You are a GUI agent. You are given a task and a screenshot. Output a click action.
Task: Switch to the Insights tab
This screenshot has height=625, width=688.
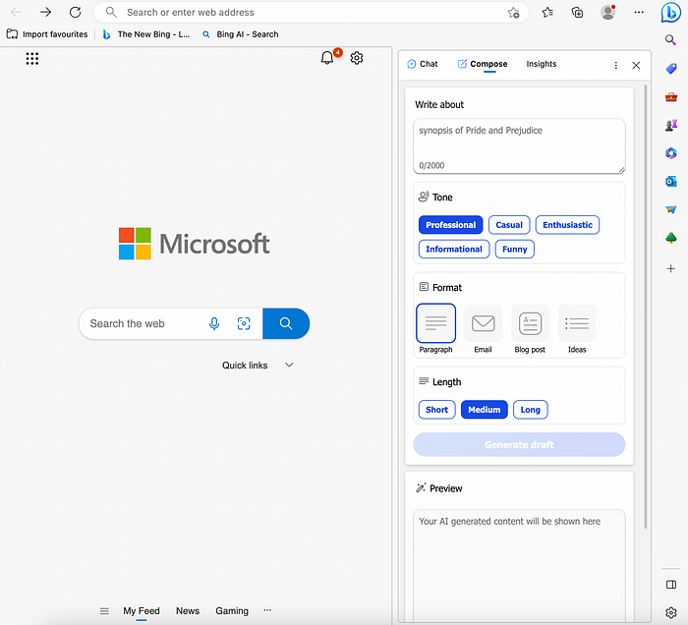[x=542, y=64]
